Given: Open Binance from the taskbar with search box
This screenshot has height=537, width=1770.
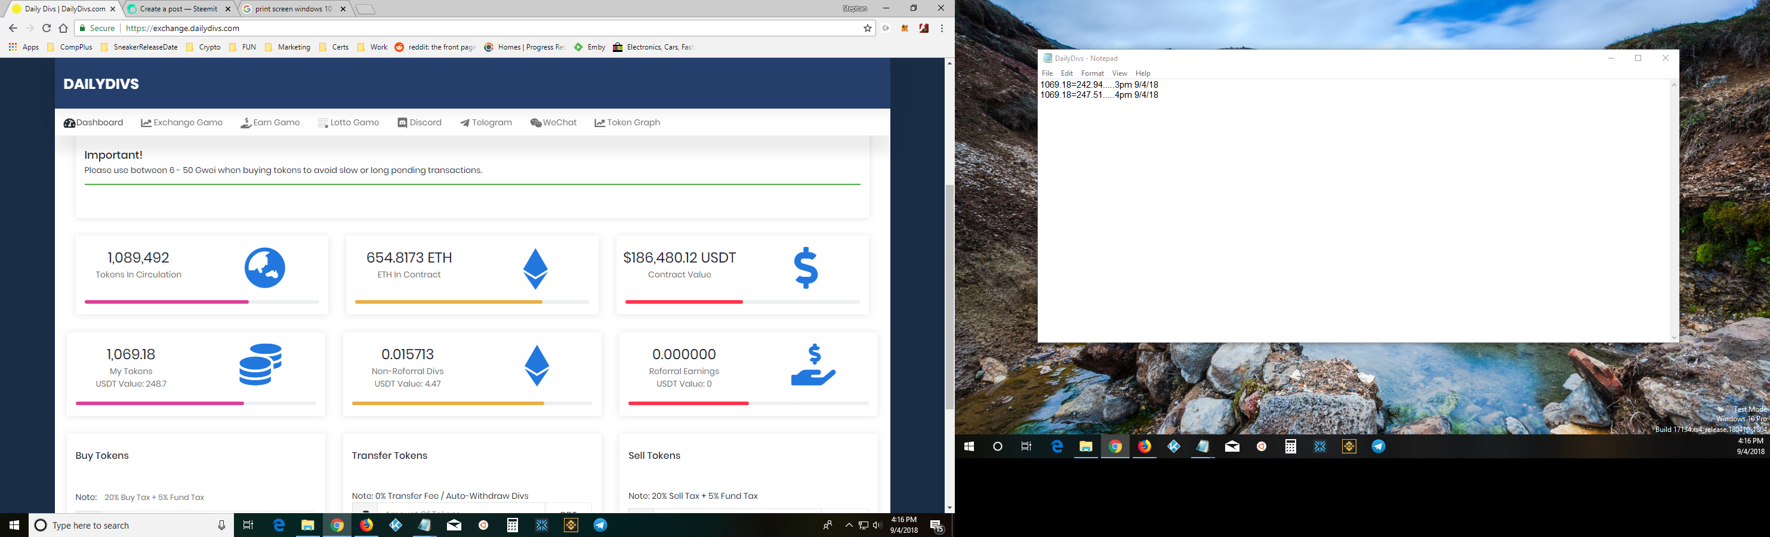Looking at the screenshot, I should point(571,525).
